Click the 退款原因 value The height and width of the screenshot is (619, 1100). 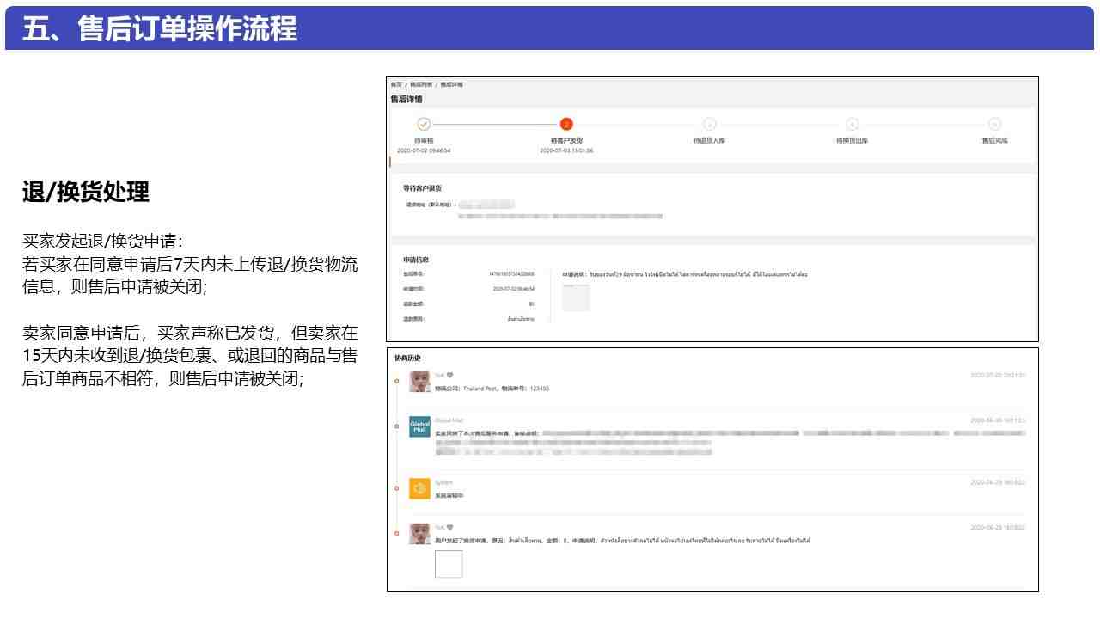[521, 319]
